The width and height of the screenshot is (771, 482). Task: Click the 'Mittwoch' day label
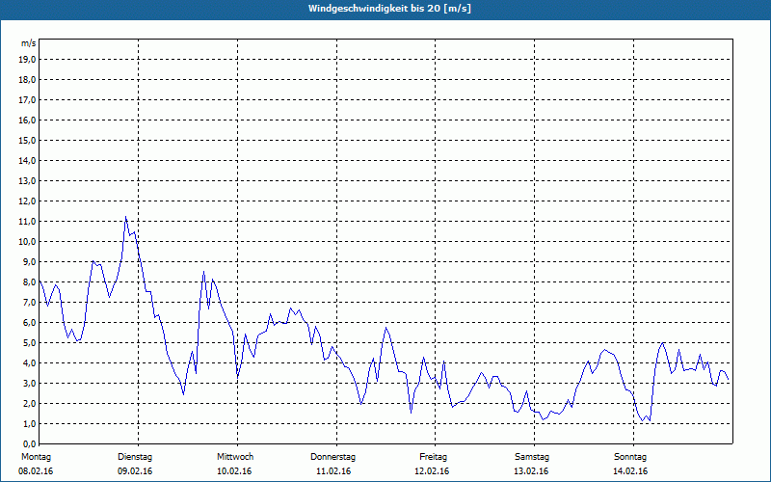point(235,457)
